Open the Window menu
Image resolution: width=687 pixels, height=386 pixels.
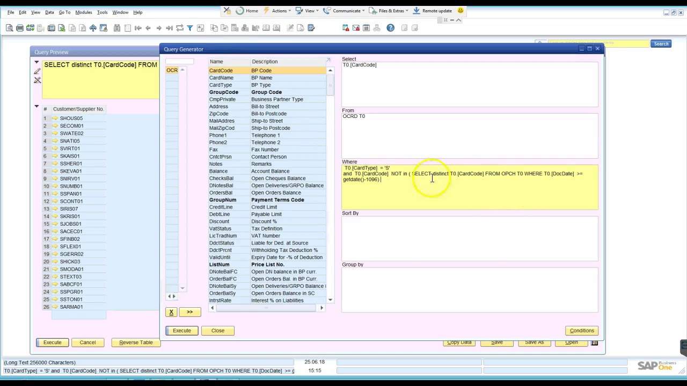pyautogui.click(x=120, y=12)
